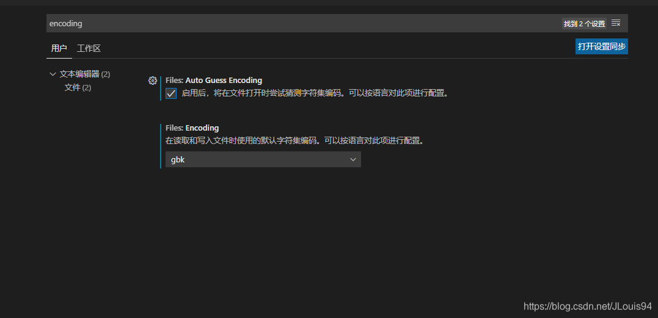The width and height of the screenshot is (658, 318).
Task: Click the Files: Auto Guess Encoding title
Action: 214,80
